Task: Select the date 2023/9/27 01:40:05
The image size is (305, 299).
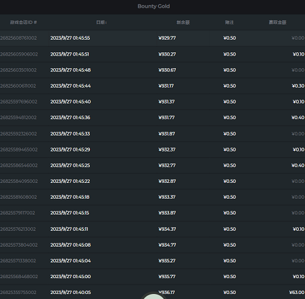Action: click(x=70, y=293)
